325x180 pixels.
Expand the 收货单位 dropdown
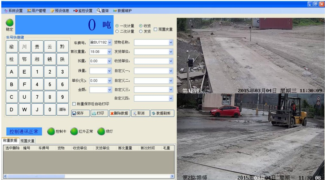(x=171, y=61)
